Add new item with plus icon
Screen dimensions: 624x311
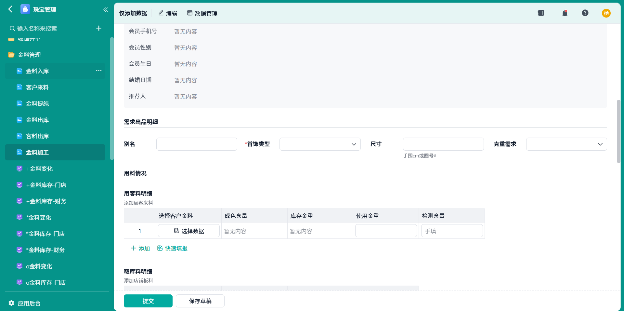[x=99, y=28]
